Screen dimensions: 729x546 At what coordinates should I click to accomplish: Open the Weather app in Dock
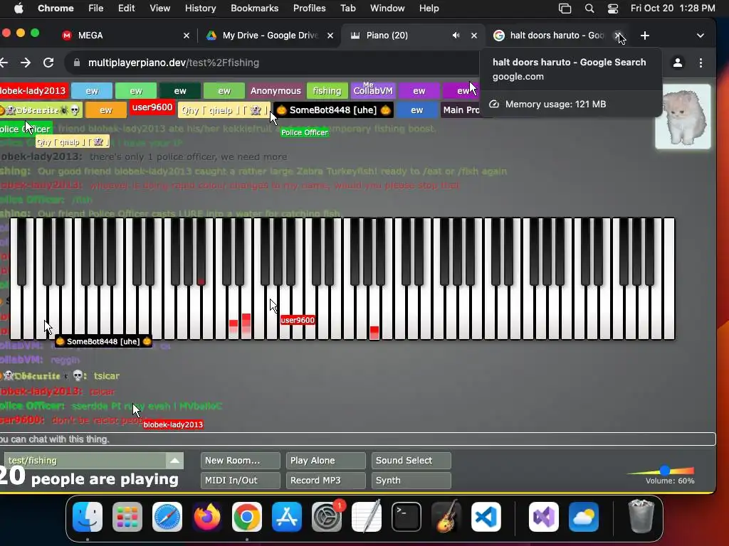click(x=584, y=517)
